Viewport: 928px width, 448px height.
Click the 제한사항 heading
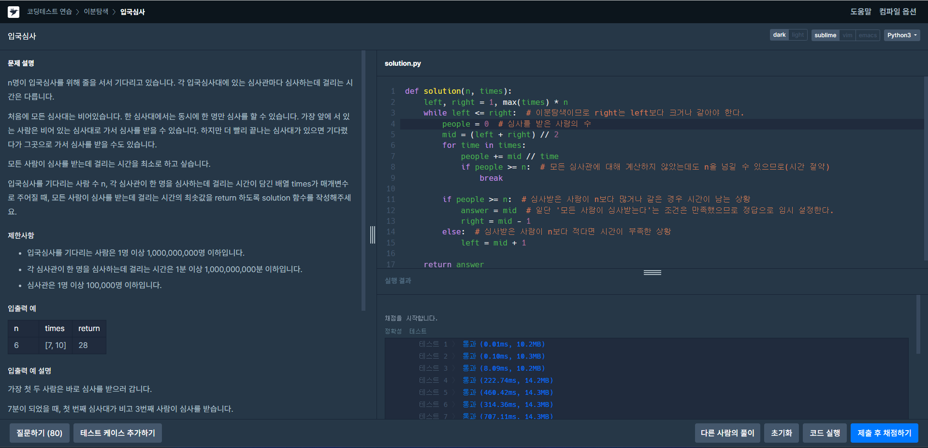pos(21,235)
